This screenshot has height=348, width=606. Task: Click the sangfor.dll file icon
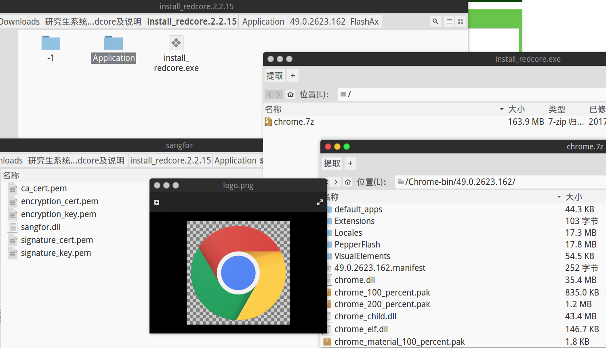[x=13, y=227]
